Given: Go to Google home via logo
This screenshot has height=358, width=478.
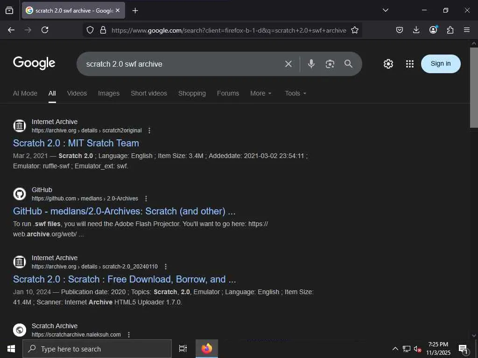Looking at the screenshot, I should click(34, 63).
